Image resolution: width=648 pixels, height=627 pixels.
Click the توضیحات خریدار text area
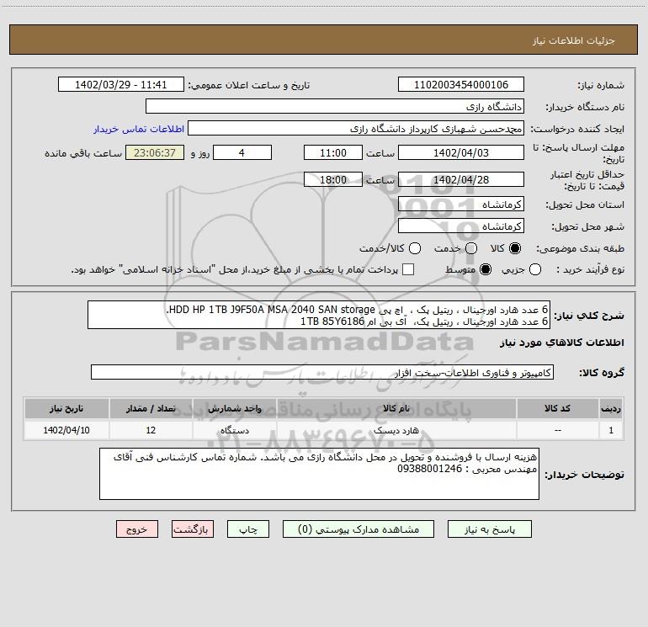click(x=319, y=474)
